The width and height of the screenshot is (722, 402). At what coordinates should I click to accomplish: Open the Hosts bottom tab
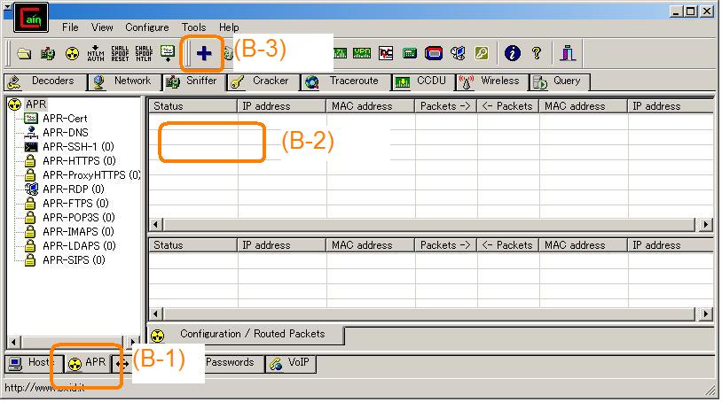click(33, 363)
